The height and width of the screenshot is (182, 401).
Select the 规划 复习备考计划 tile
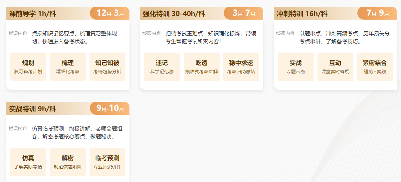[28, 67]
